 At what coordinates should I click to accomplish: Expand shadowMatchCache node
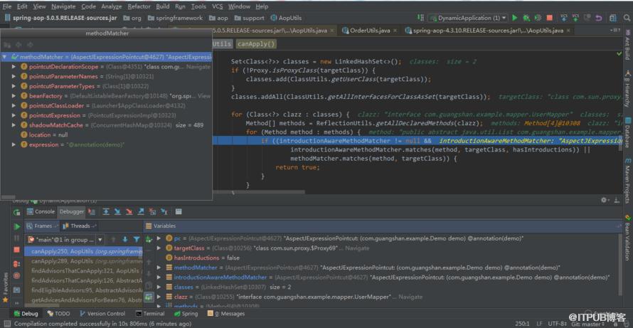(14, 125)
